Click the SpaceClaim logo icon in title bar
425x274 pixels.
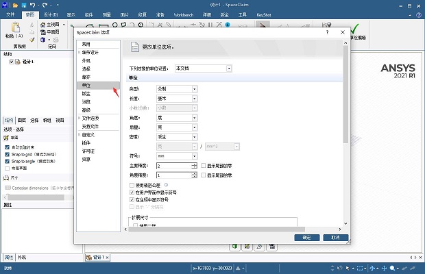5,5
